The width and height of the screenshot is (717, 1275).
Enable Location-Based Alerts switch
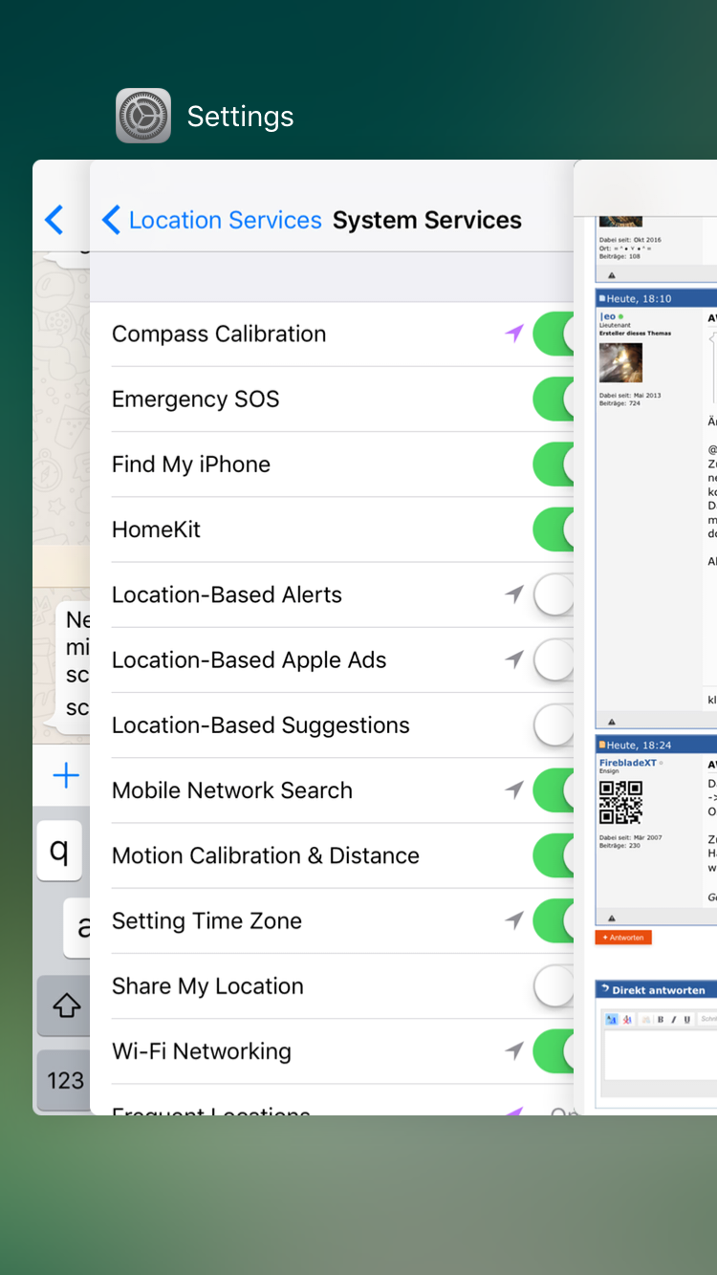coord(554,594)
